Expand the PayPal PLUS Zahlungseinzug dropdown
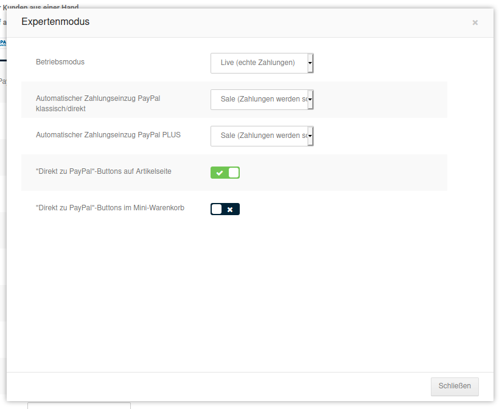 pyautogui.click(x=259, y=136)
